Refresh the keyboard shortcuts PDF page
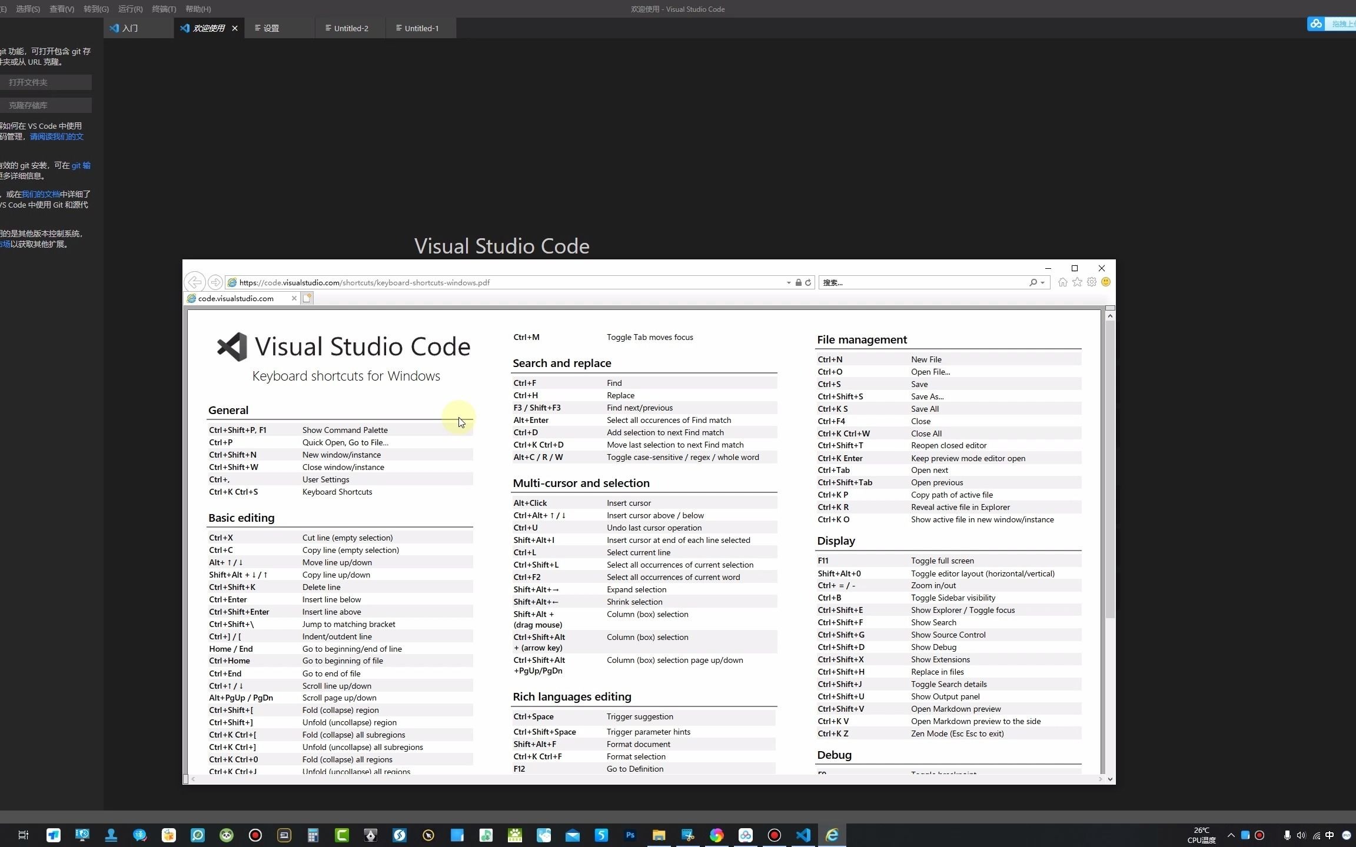Screen dimensions: 1356x847 (x=808, y=282)
